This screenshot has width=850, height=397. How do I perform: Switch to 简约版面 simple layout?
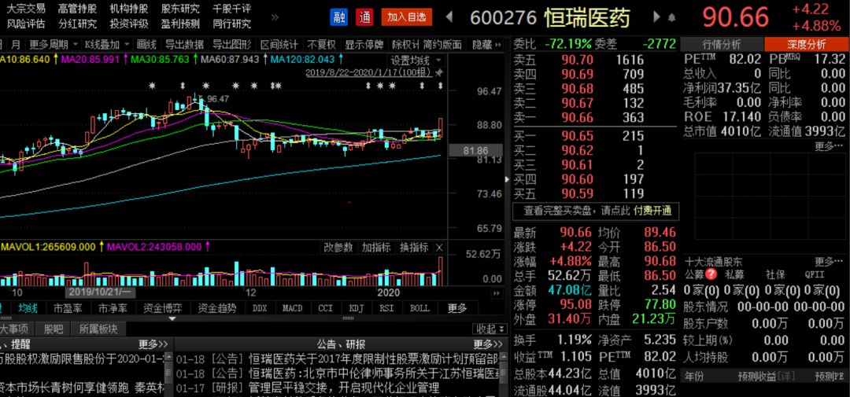tap(442, 44)
